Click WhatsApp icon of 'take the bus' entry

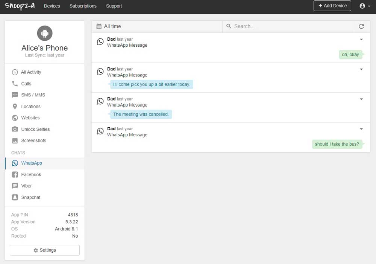coord(100,131)
